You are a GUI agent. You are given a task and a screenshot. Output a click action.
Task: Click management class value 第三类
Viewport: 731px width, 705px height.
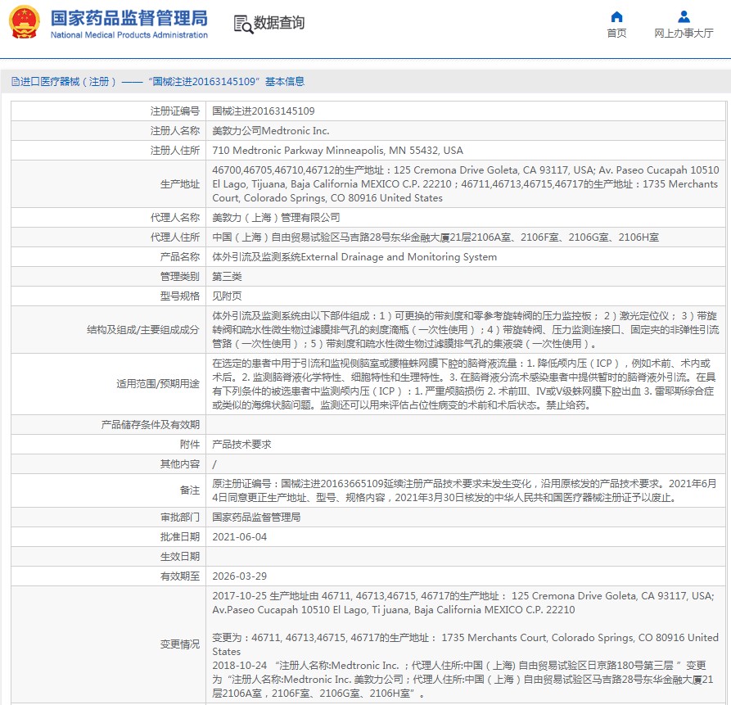227,277
